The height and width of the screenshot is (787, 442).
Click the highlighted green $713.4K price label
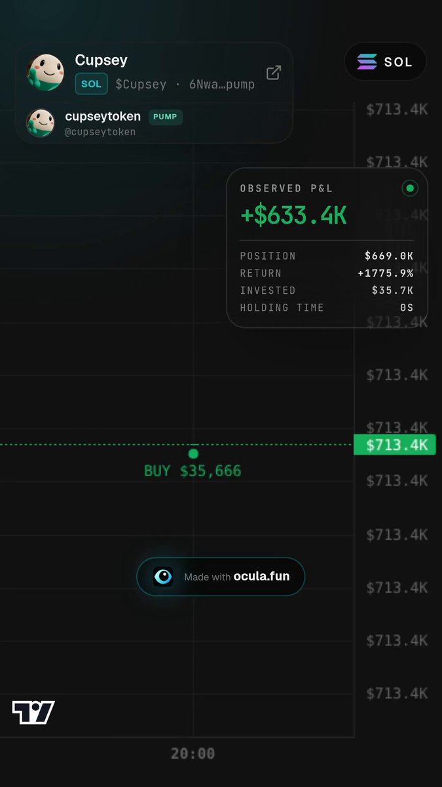[395, 445]
